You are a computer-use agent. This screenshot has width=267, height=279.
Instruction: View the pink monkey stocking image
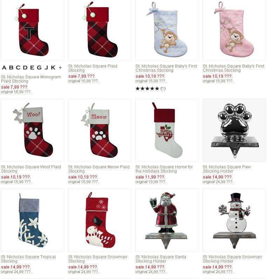pos(234,30)
